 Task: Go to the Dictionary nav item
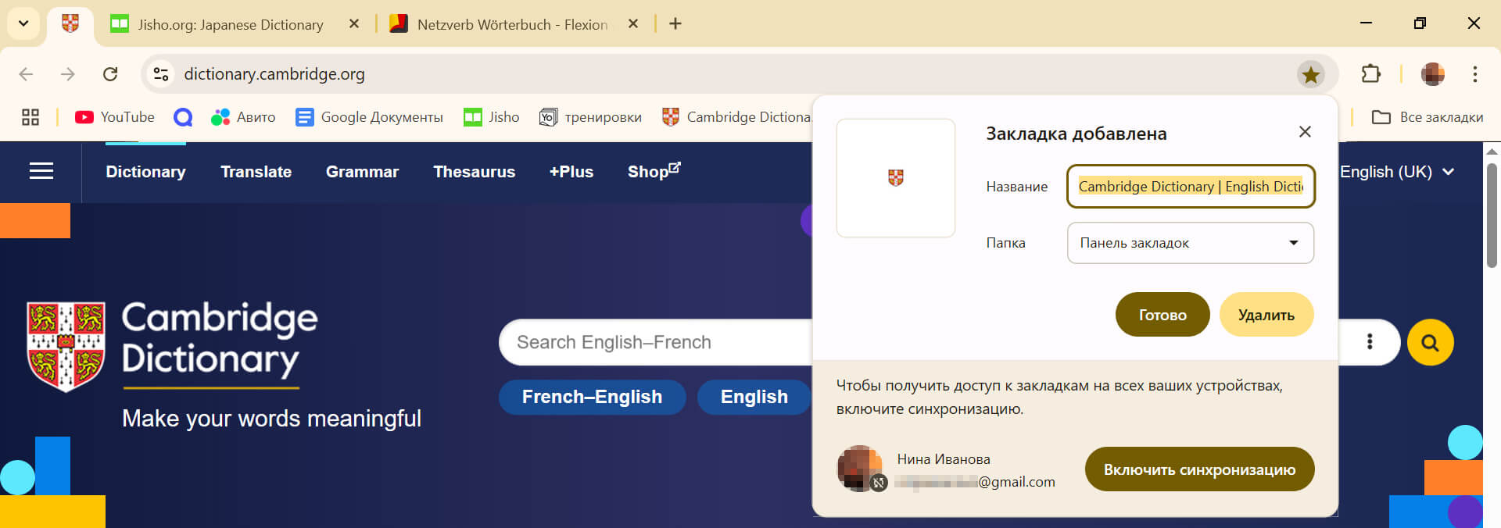(x=145, y=172)
